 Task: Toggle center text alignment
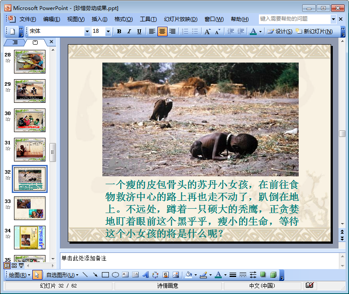[162, 31]
